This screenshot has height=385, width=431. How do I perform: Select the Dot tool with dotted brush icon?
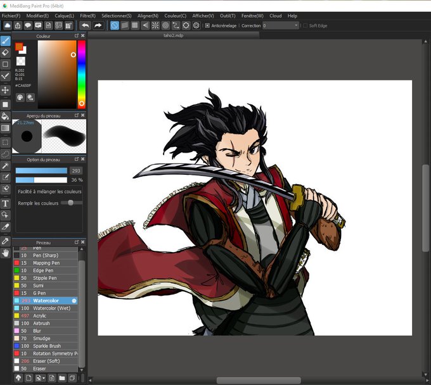click(5, 76)
